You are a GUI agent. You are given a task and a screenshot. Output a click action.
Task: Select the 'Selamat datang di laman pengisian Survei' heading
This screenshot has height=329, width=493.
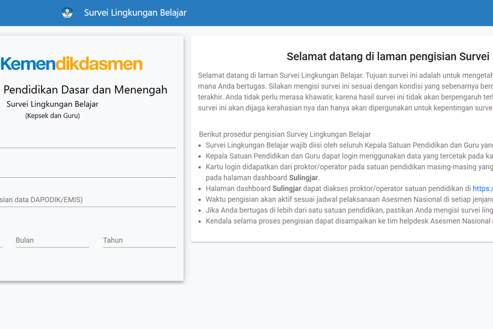388,57
